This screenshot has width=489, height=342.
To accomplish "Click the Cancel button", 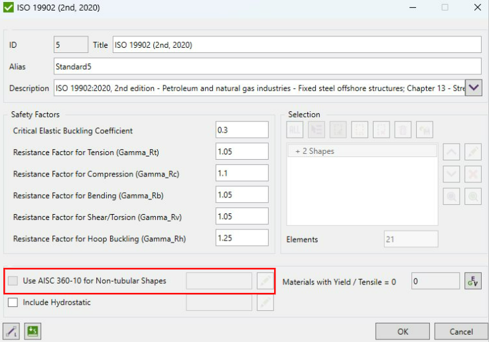I will click(461, 331).
